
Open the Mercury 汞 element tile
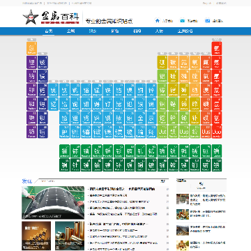(151, 118)
